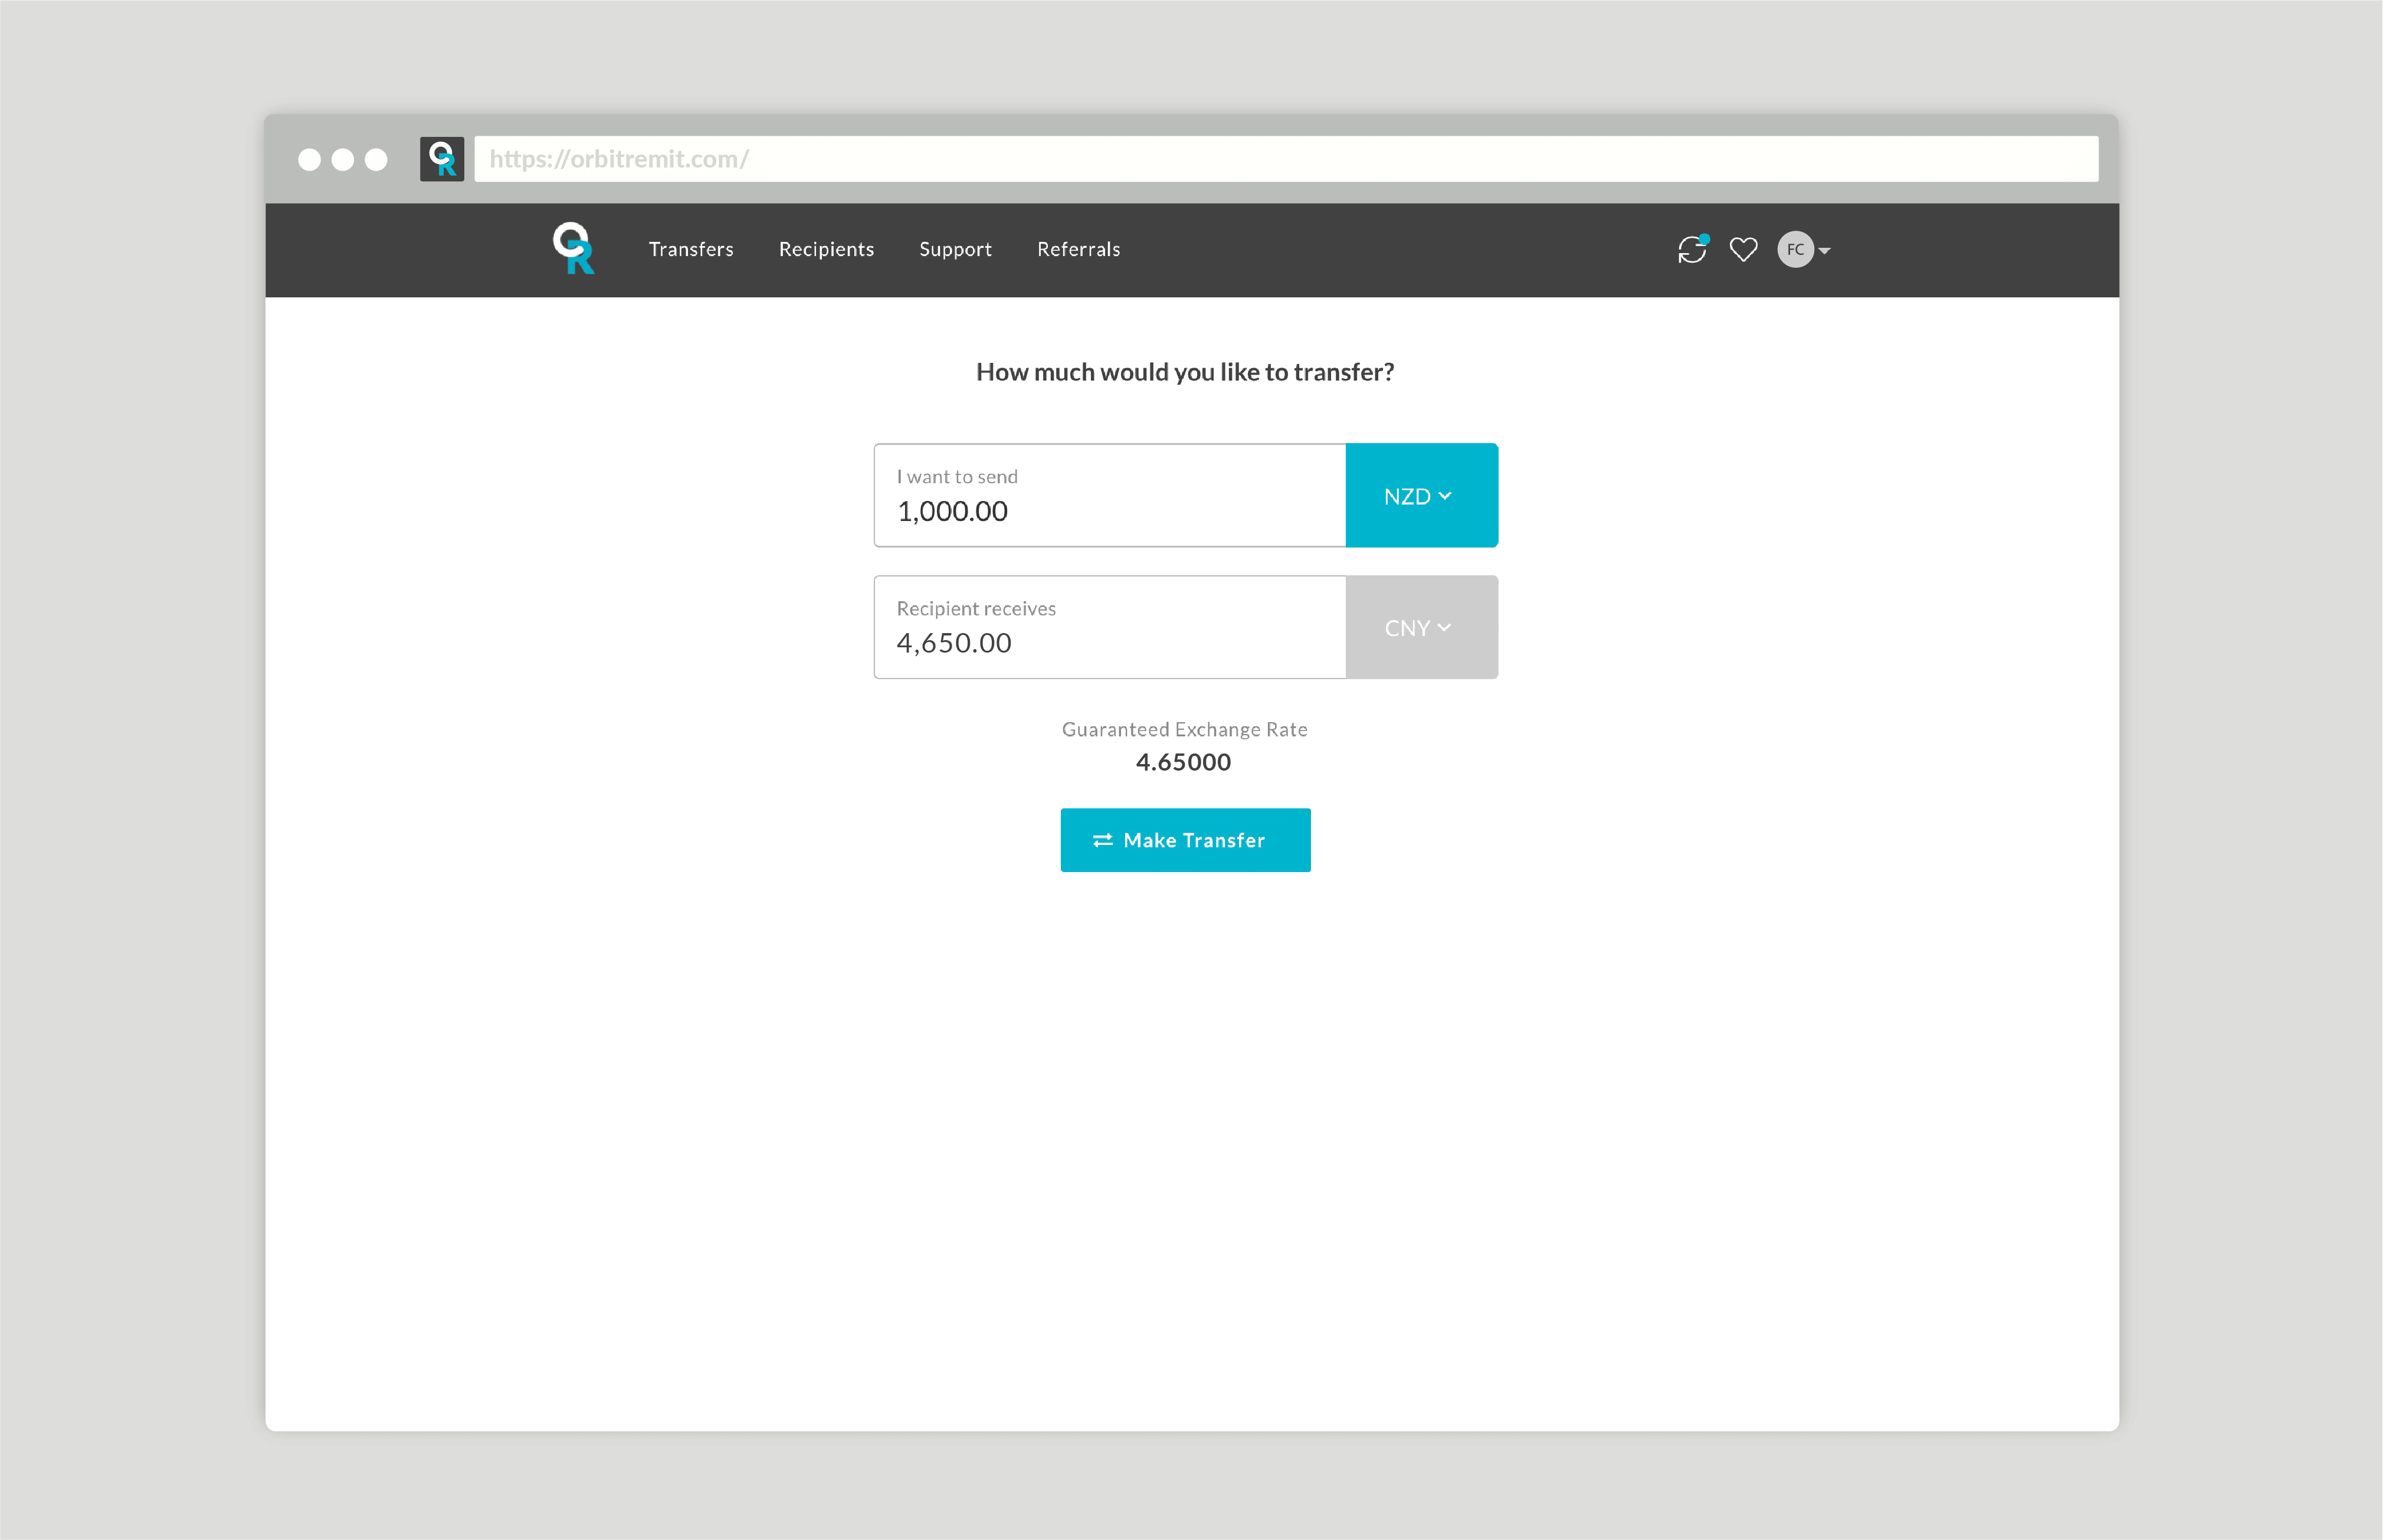Click the FC avatar circle
Image resolution: width=2383 pixels, height=1540 pixels.
pyautogui.click(x=1795, y=249)
